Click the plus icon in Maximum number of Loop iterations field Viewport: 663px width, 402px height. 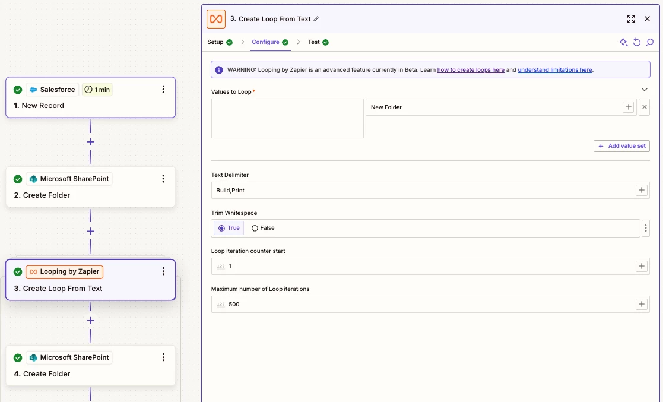[x=642, y=304]
